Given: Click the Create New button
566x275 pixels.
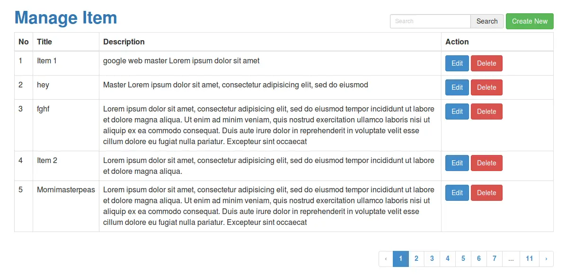Looking at the screenshot, I should (530, 21).
